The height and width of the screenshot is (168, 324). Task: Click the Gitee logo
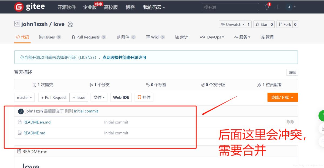pos(29,7)
